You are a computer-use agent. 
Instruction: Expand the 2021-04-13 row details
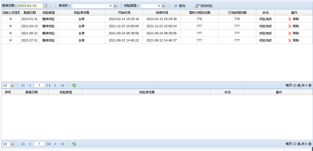(10, 26)
